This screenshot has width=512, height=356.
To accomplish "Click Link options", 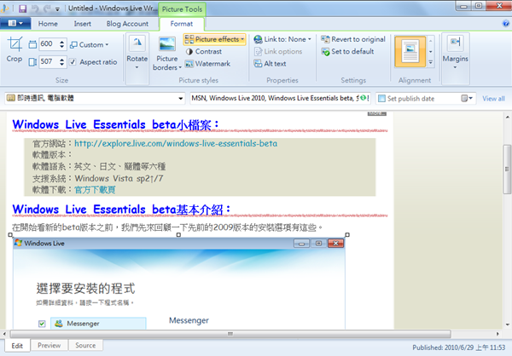I will pyautogui.click(x=278, y=51).
